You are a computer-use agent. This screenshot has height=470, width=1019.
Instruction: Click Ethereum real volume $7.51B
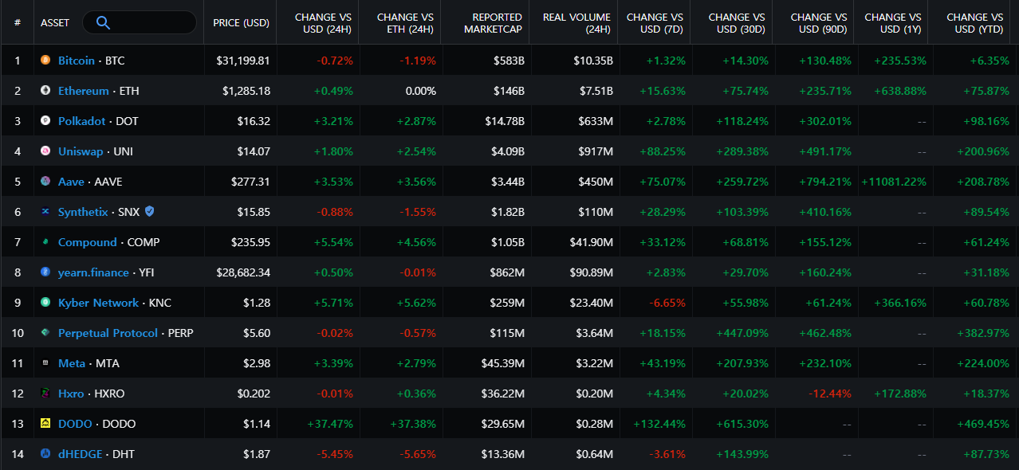[x=596, y=91]
